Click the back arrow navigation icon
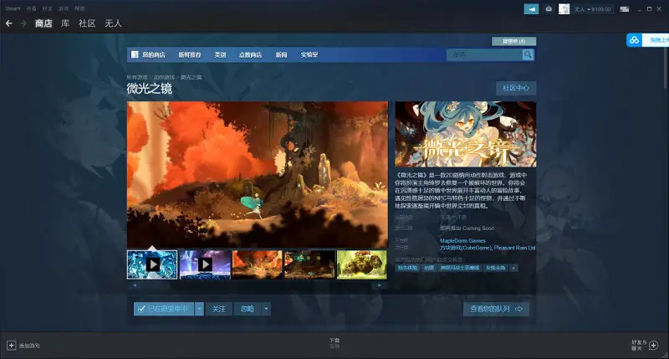The image size is (669, 359). click(x=9, y=23)
